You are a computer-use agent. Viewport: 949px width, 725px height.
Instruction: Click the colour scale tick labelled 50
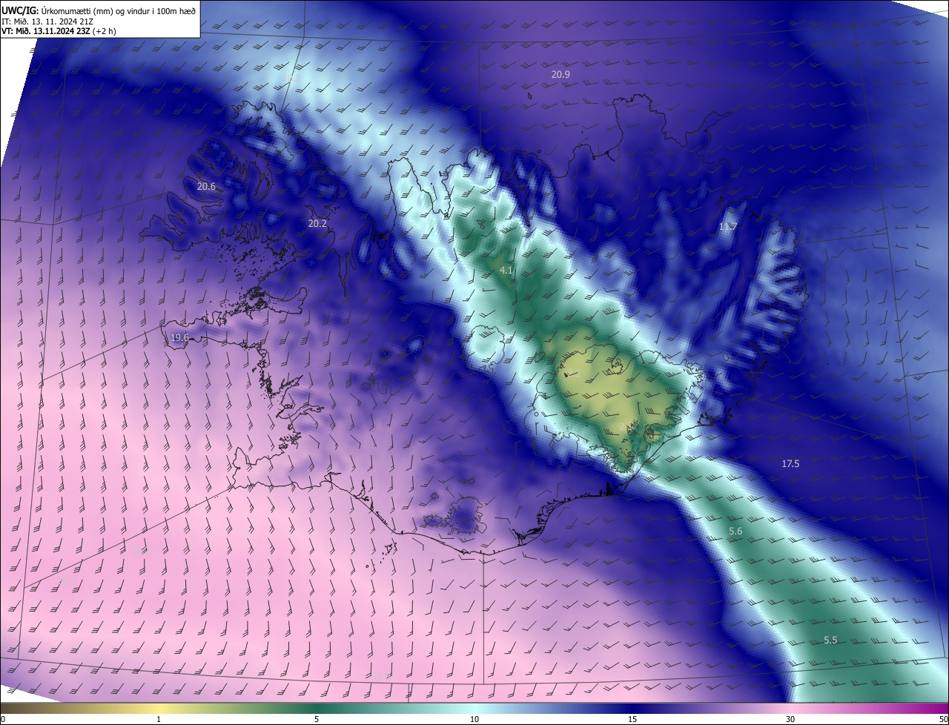pyautogui.click(x=943, y=719)
